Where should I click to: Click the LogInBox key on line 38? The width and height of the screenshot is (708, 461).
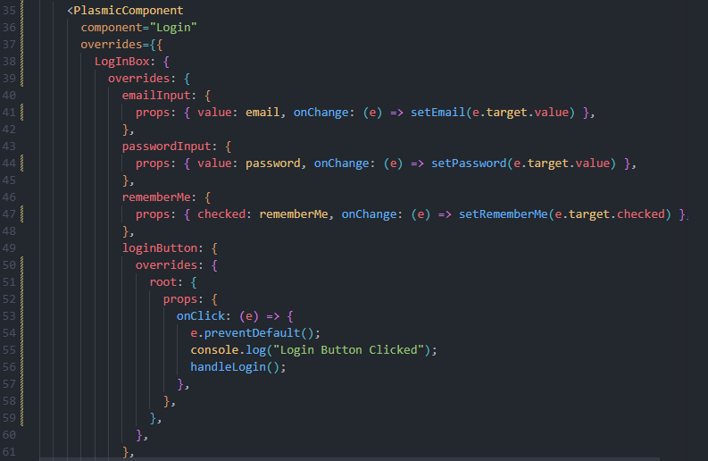[125, 62]
